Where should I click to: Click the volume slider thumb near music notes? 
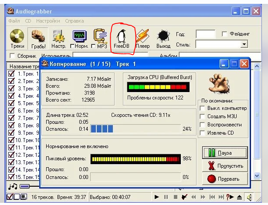point(24,186)
